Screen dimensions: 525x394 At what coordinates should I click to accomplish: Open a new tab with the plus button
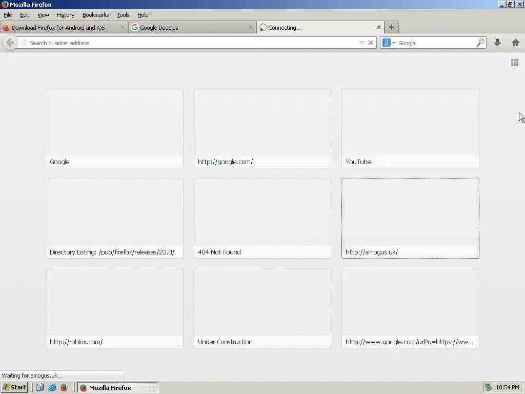point(391,27)
